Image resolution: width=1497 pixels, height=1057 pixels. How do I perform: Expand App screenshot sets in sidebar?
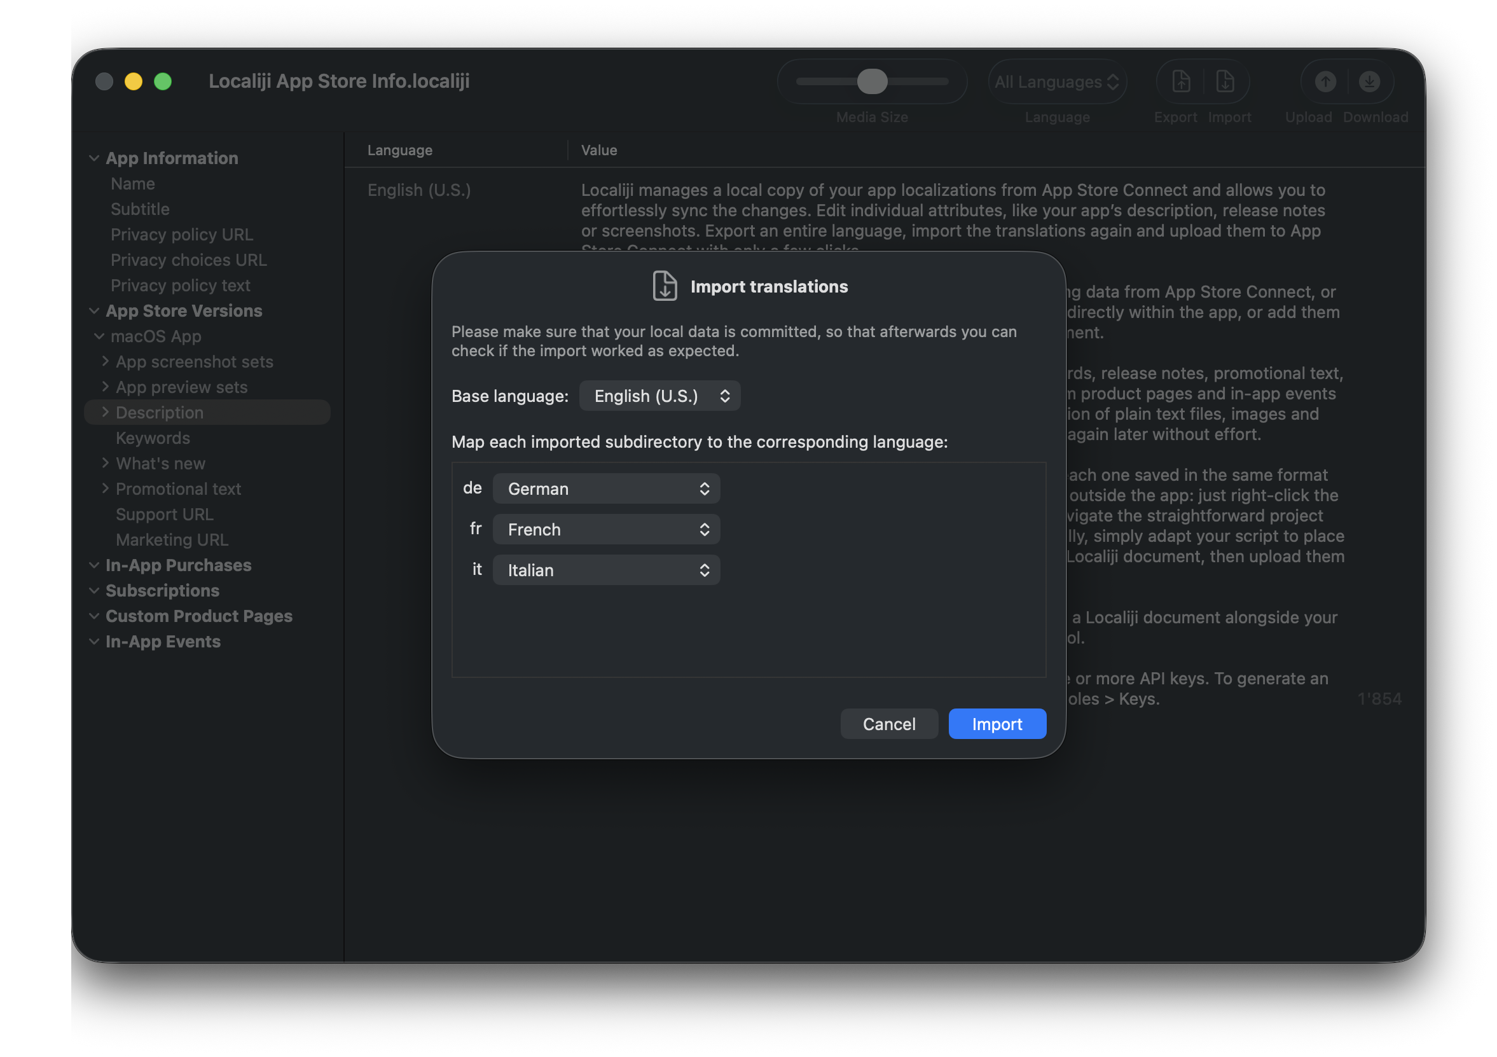tap(105, 361)
